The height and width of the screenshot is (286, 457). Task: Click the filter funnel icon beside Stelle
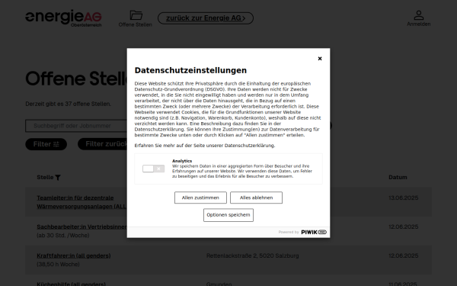coord(58,178)
